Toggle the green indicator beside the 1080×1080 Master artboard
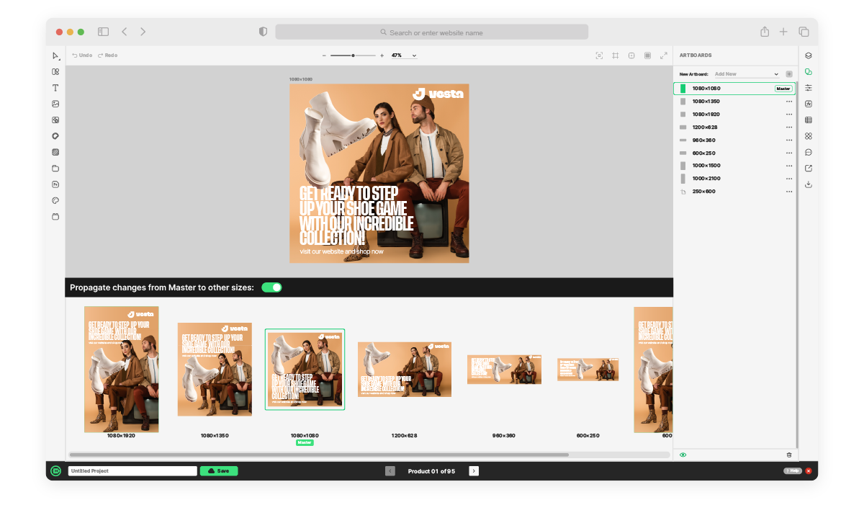 (x=684, y=88)
